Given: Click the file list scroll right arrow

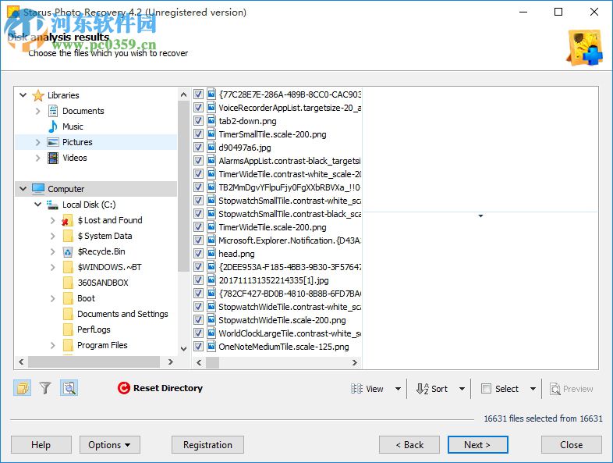Looking at the screenshot, I should pyautogui.click(x=355, y=362).
